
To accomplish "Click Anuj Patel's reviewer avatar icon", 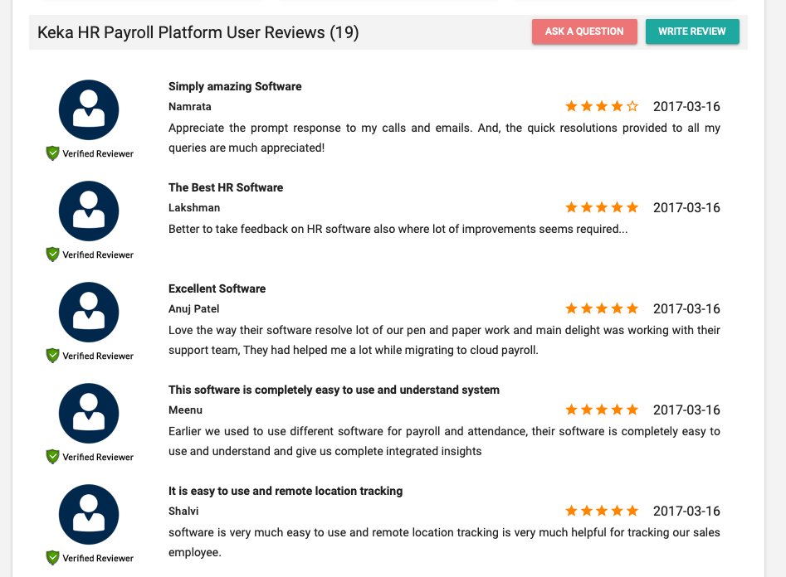I will (89, 312).
